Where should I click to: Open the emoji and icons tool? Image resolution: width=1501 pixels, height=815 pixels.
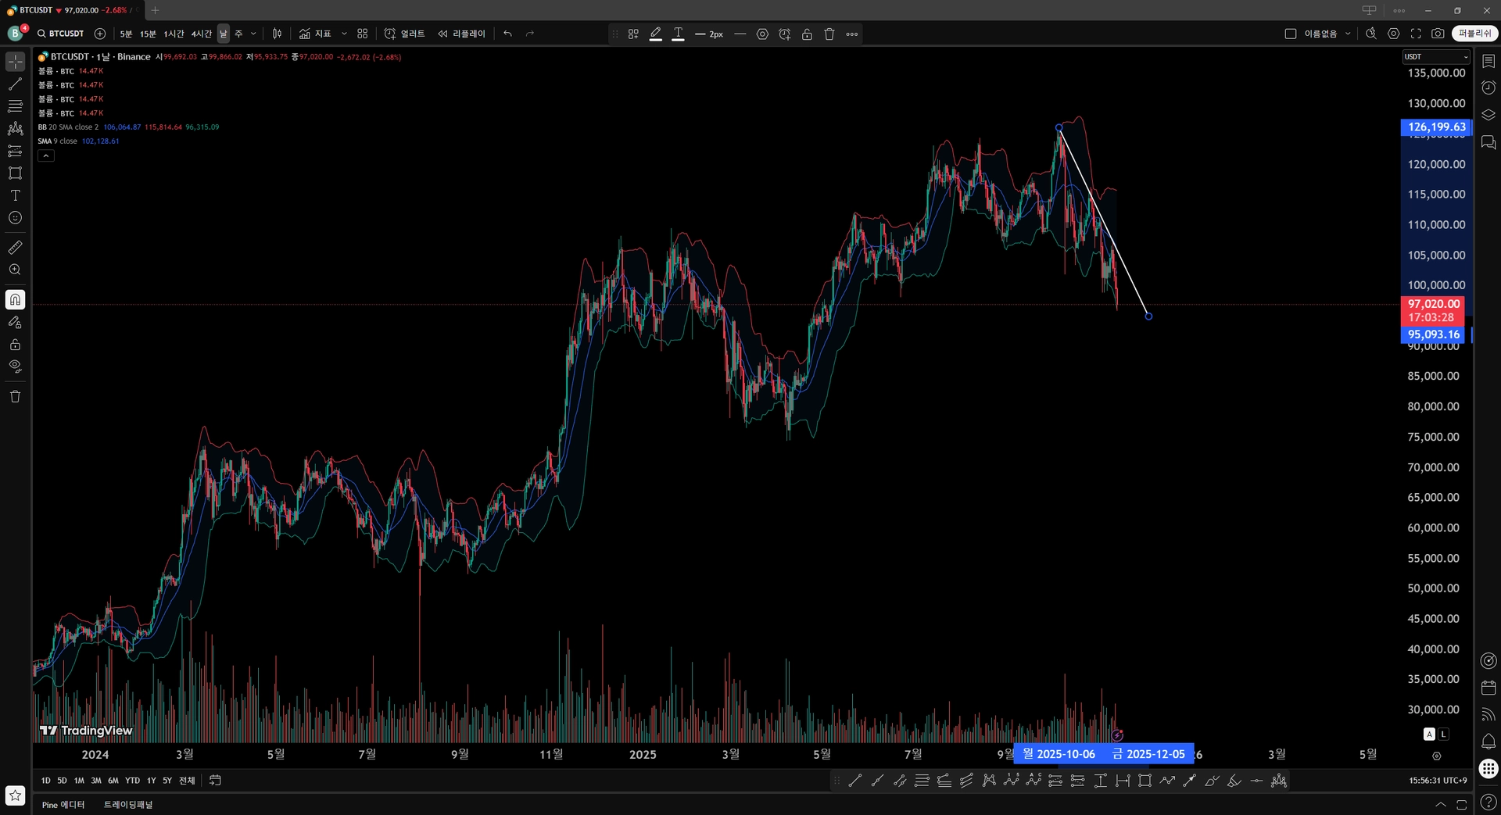(x=15, y=218)
